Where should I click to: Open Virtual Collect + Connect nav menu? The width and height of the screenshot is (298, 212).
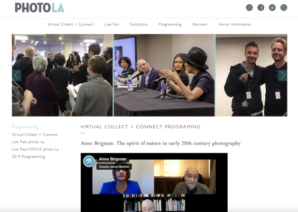(70, 24)
